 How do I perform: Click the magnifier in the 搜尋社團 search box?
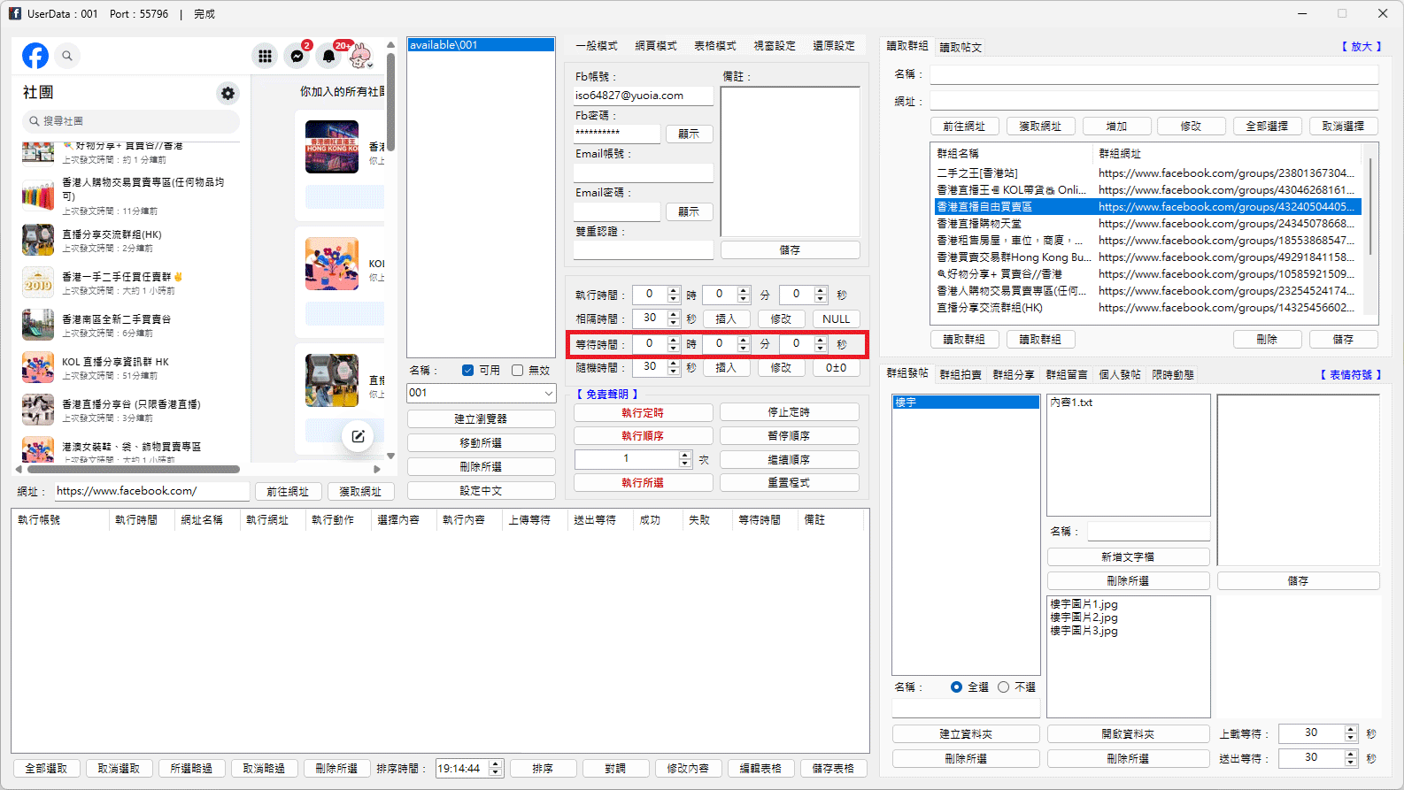click(x=35, y=121)
